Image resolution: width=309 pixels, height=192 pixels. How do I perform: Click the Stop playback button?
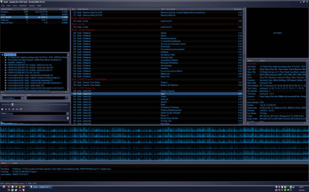tap(2, 109)
